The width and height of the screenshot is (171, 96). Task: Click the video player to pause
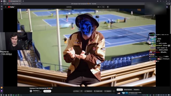(x=87, y=47)
